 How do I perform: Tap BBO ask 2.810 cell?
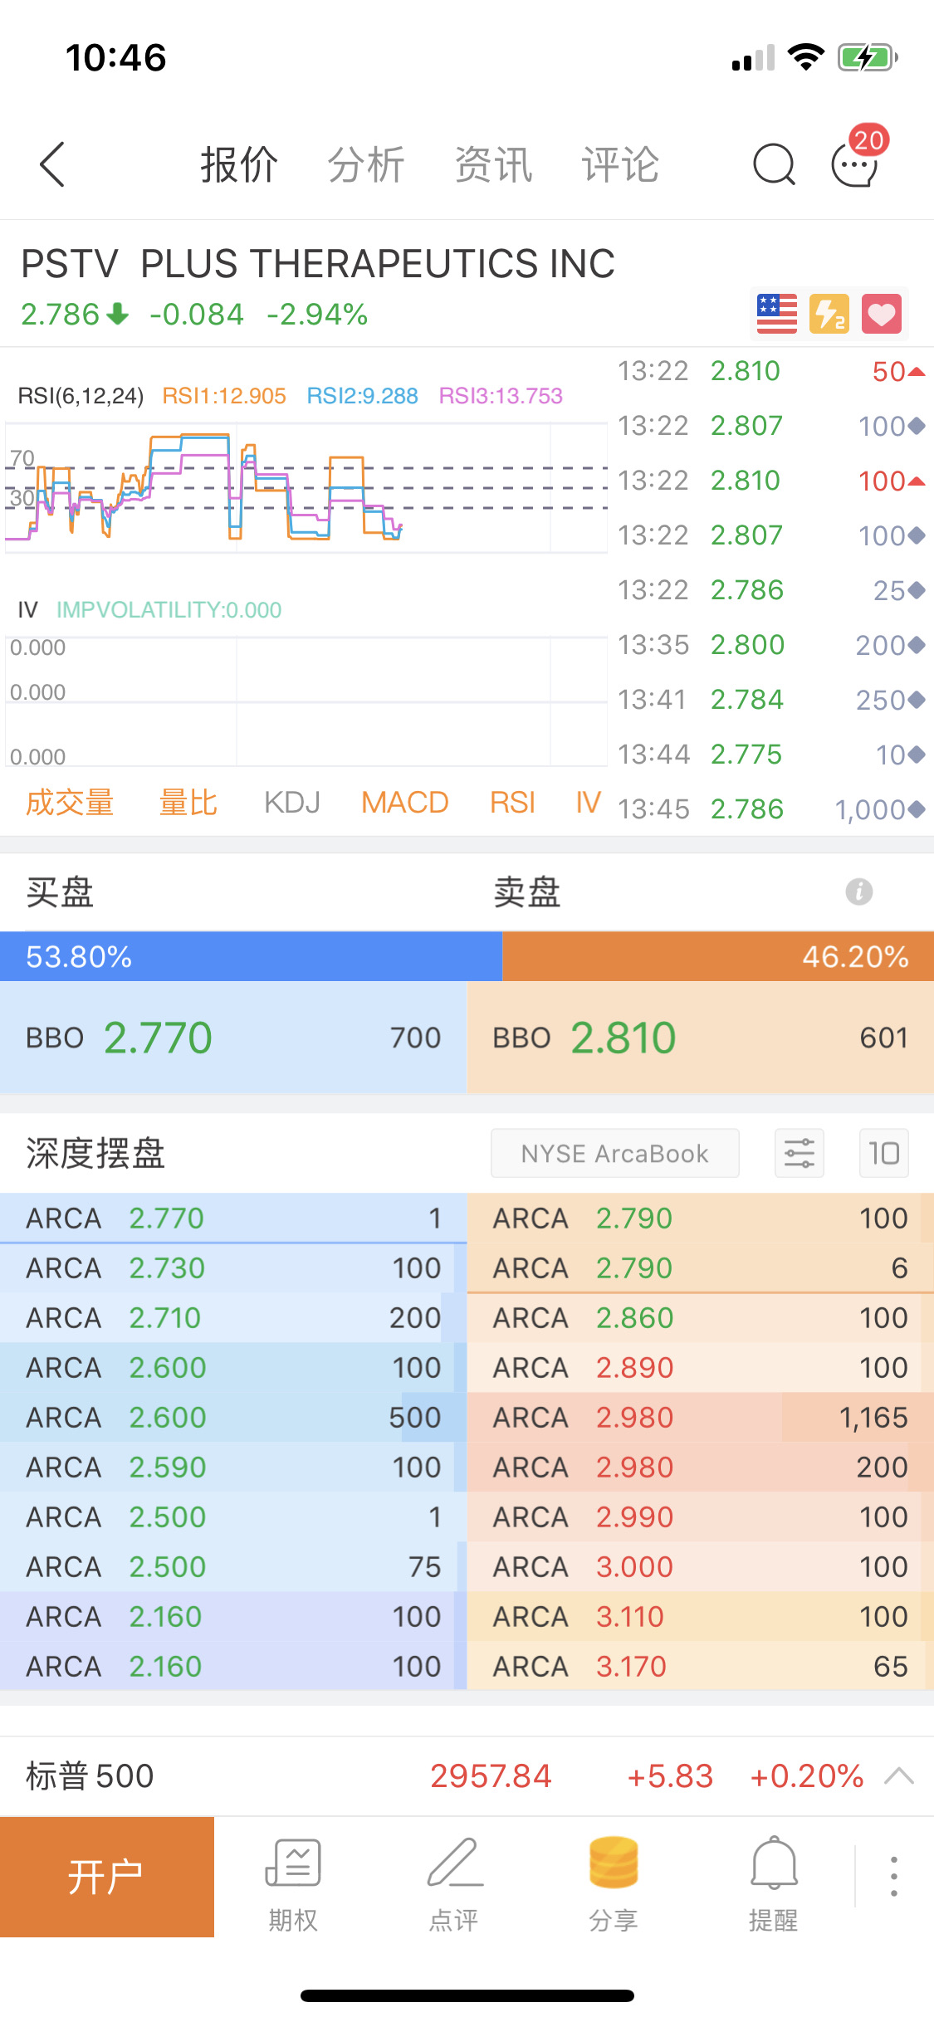(x=701, y=1038)
